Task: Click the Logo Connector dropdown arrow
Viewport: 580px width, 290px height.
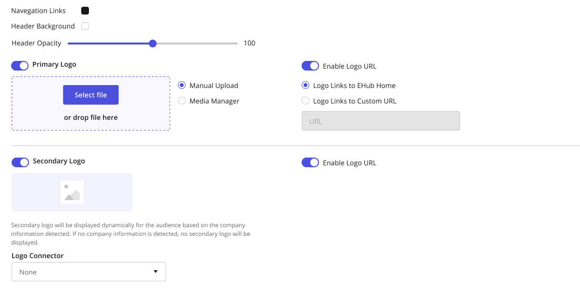Action: click(156, 272)
